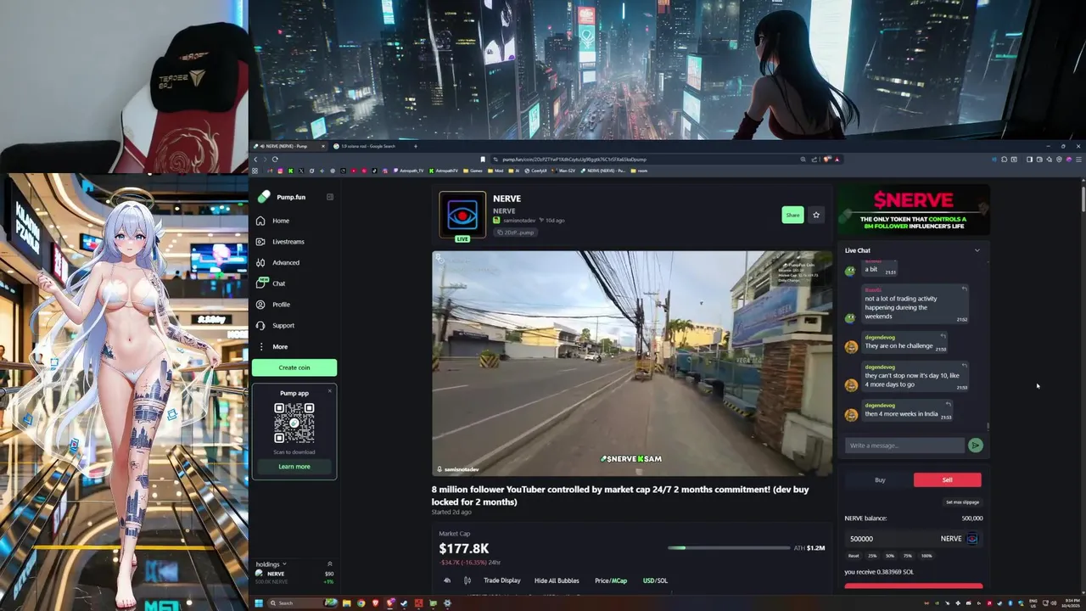Switch to the Google Search browser tab
The height and width of the screenshot is (611, 1086).
[x=367, y=146]
